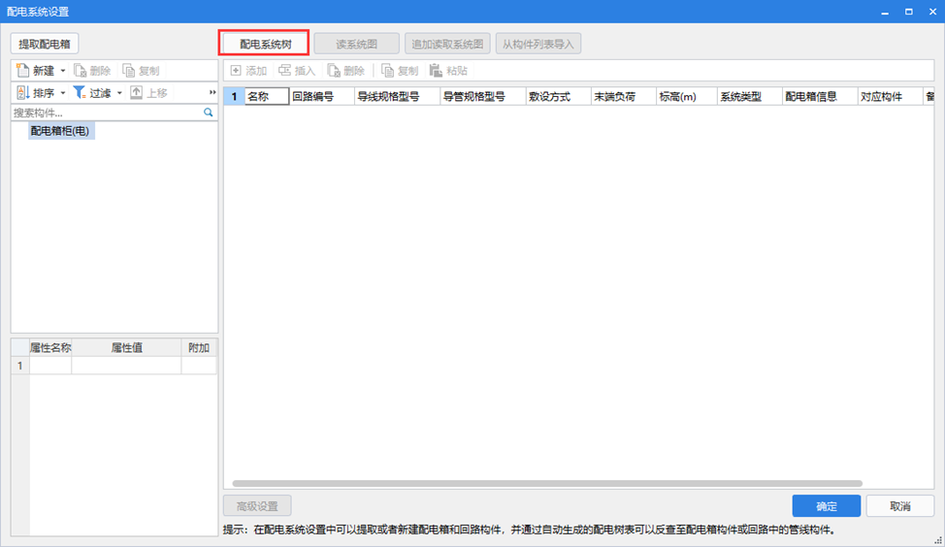The image size is (945, 547).
Task: Confirm with the 确定 button
Action: (x=826, y=506)
